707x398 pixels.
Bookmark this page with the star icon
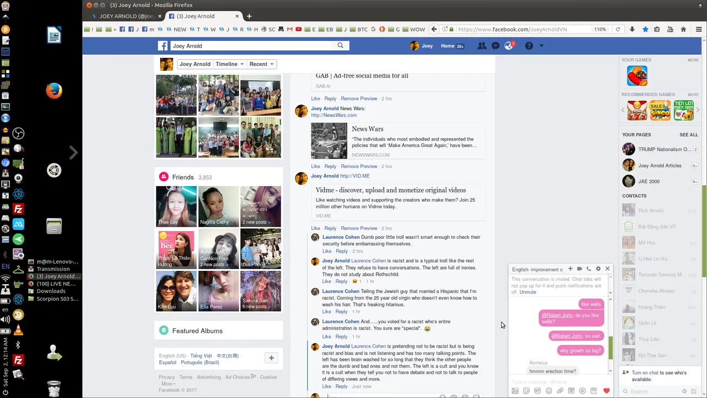[645, 29]
